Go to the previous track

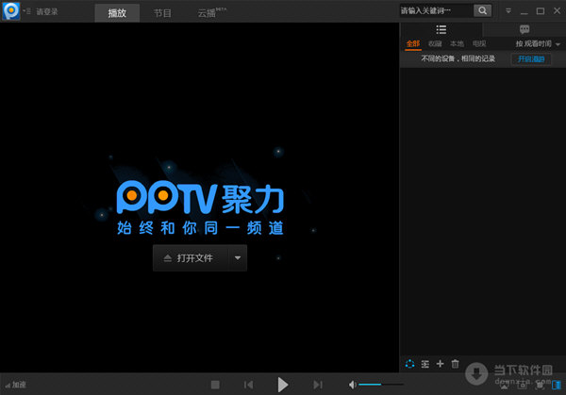click(x=248, y=385)
